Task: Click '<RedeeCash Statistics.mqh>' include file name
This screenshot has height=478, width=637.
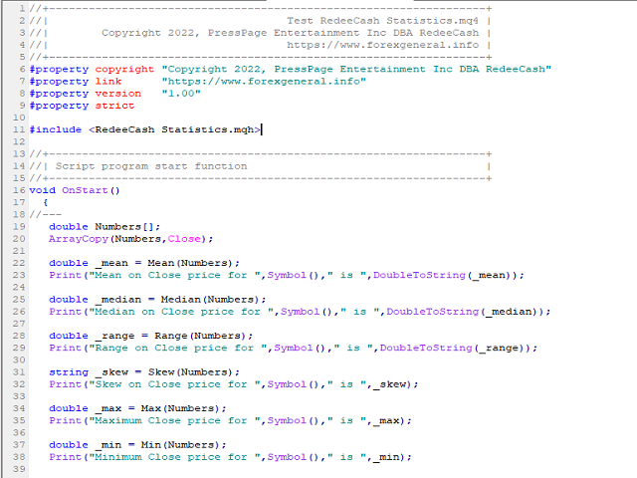Action: 175,129
